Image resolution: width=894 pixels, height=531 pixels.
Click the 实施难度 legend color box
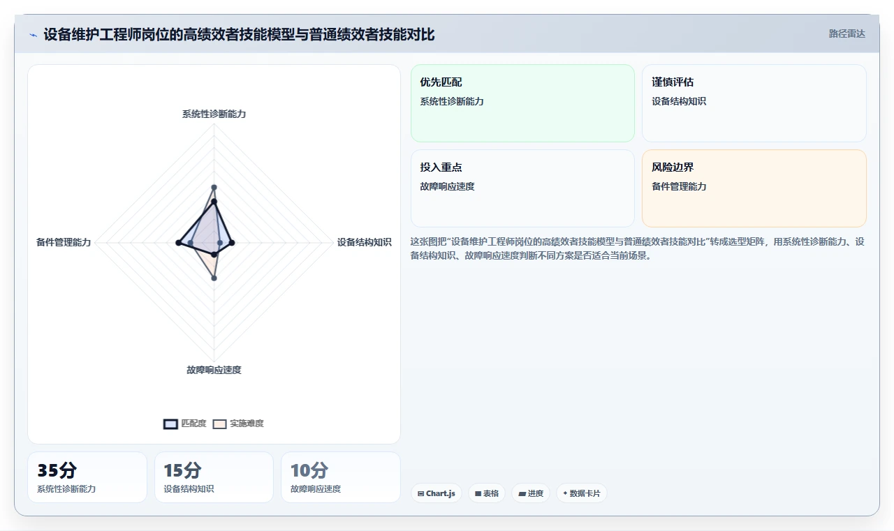coord(219,424)
